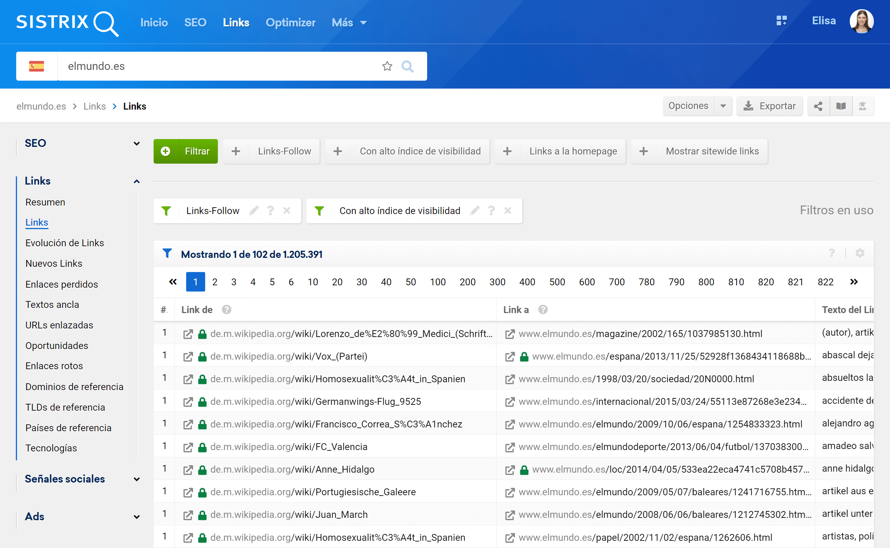Viewport: 890px width, 548px height.
Task: Click help icon beside Link de header
Action: click(227, 310)
